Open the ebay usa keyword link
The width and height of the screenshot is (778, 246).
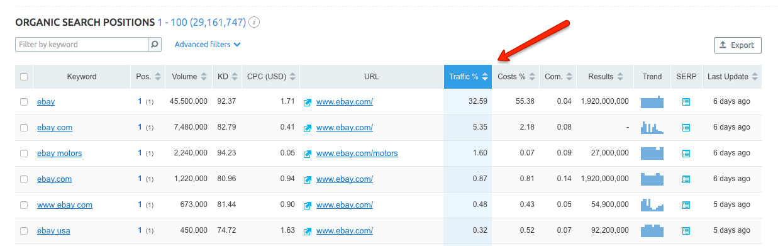(x=53, y=231)
